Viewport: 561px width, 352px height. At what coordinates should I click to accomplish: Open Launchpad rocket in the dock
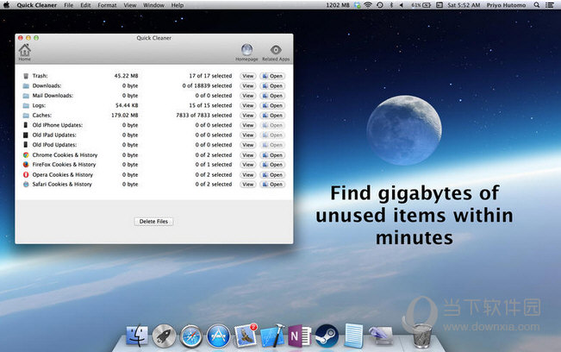click(164, 336)
